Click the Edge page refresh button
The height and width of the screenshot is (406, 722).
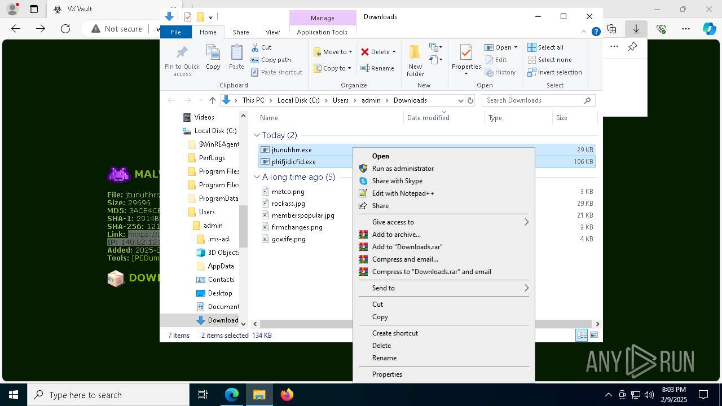65,29
